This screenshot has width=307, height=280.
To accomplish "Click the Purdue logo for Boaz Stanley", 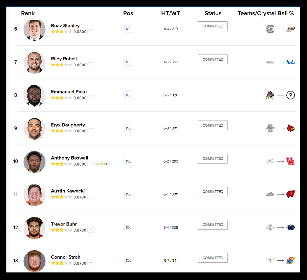I will [x=290, y=29].
